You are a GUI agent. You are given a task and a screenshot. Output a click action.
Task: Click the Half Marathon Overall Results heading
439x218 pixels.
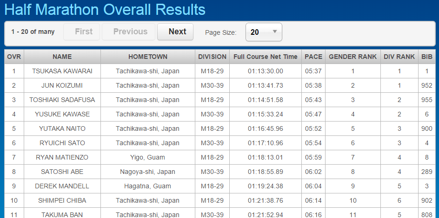coord(105,10)
